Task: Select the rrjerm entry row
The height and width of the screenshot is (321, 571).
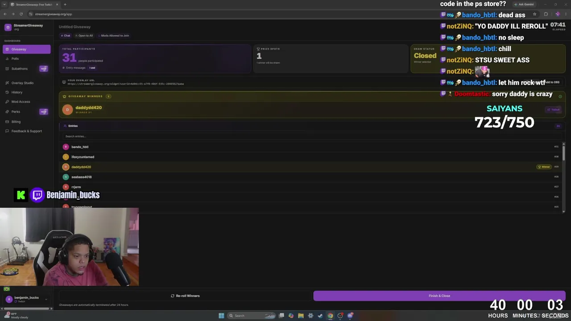Action: [311, 187]
